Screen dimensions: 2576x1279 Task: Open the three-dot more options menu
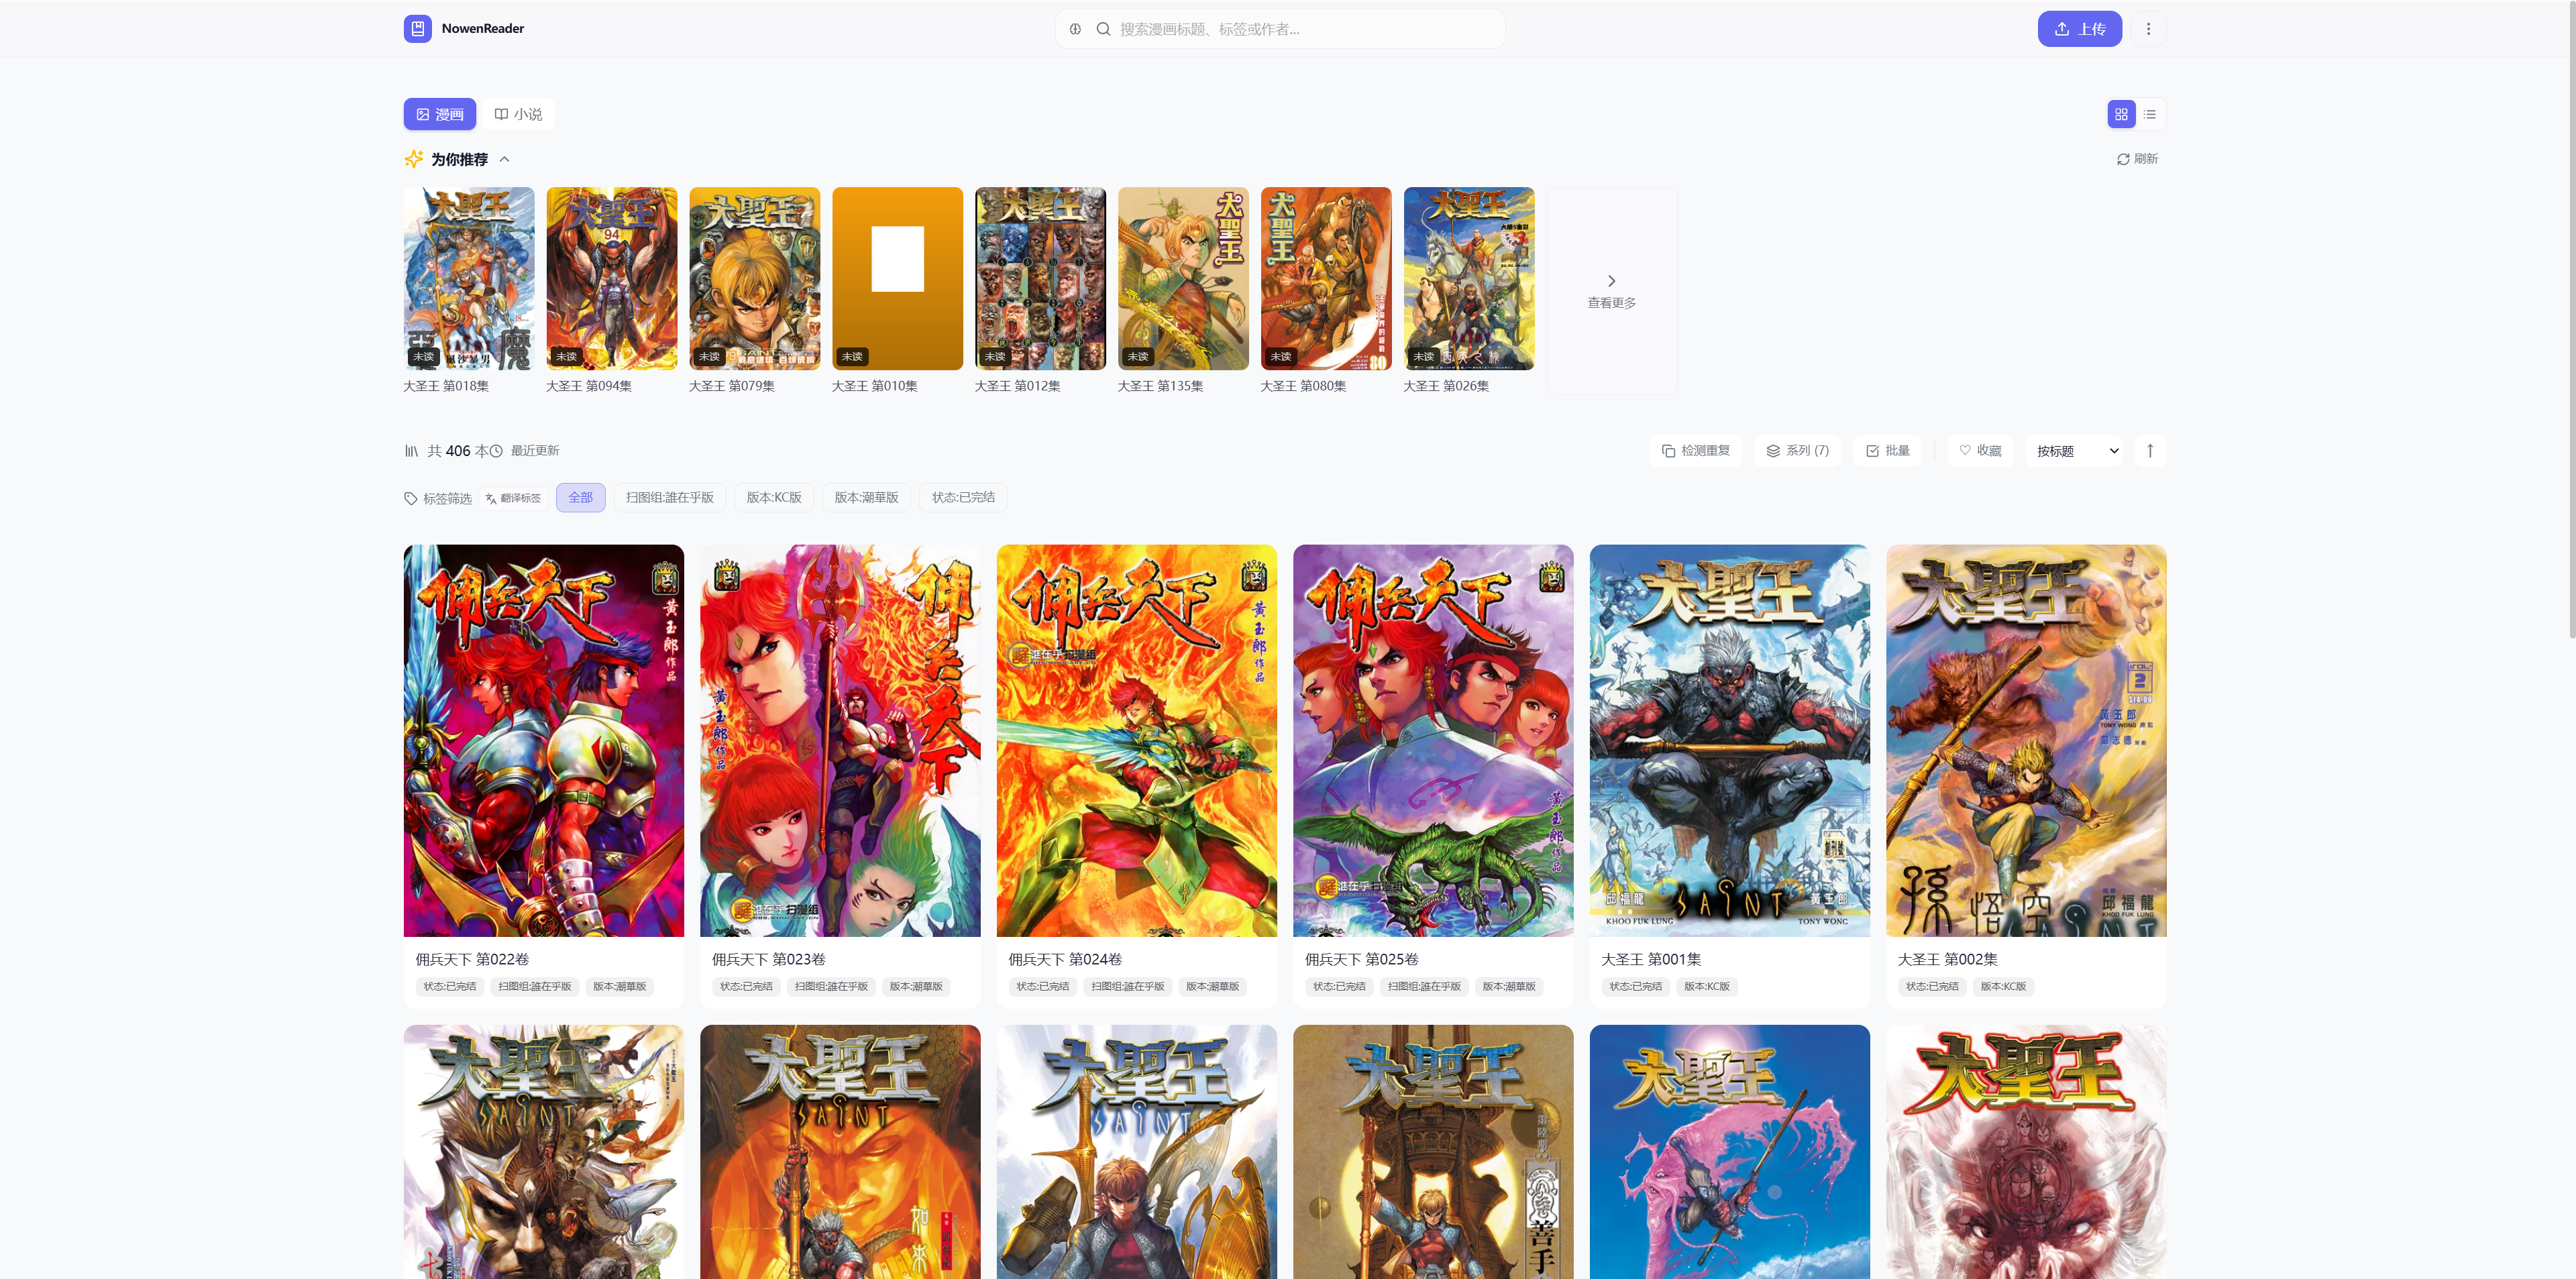click(2148, 29)
